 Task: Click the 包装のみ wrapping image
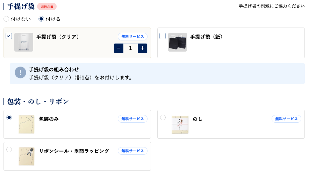(x=27, y=124)
